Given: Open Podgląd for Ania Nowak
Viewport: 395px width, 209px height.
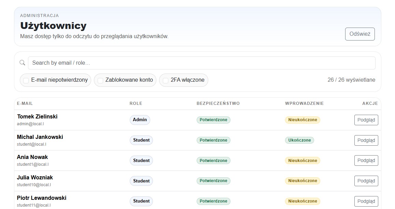Looking at the screenshot, I should [366, 160].
